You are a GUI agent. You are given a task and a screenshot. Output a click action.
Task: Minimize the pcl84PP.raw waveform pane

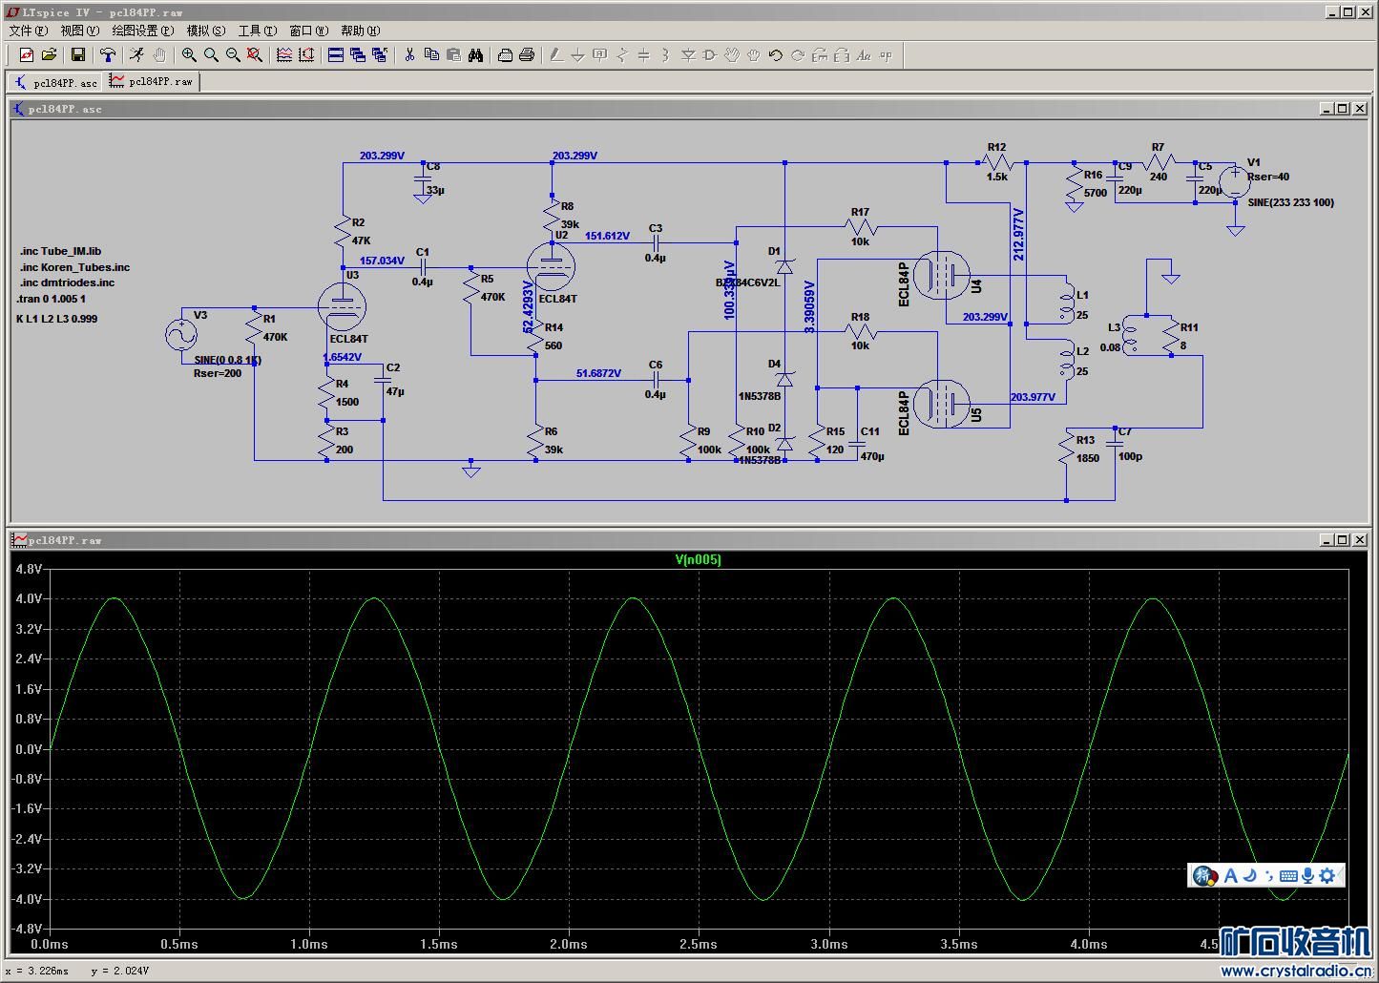click(1327, 540)
